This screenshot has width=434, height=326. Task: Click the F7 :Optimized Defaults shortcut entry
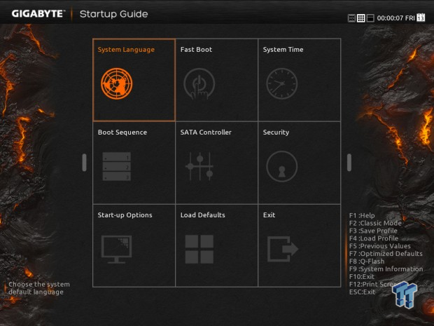(386, 254)
